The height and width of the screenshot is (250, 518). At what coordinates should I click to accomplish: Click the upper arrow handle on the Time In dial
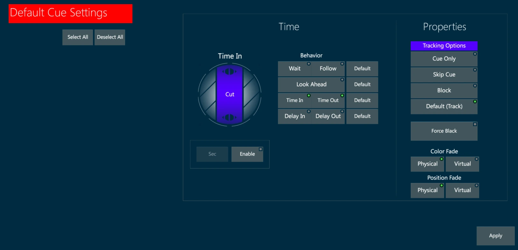tap(230, 71)
